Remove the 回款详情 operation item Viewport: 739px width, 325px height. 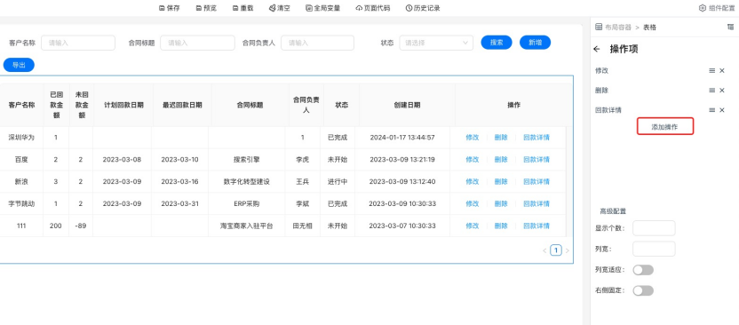[x=722, y=110]
